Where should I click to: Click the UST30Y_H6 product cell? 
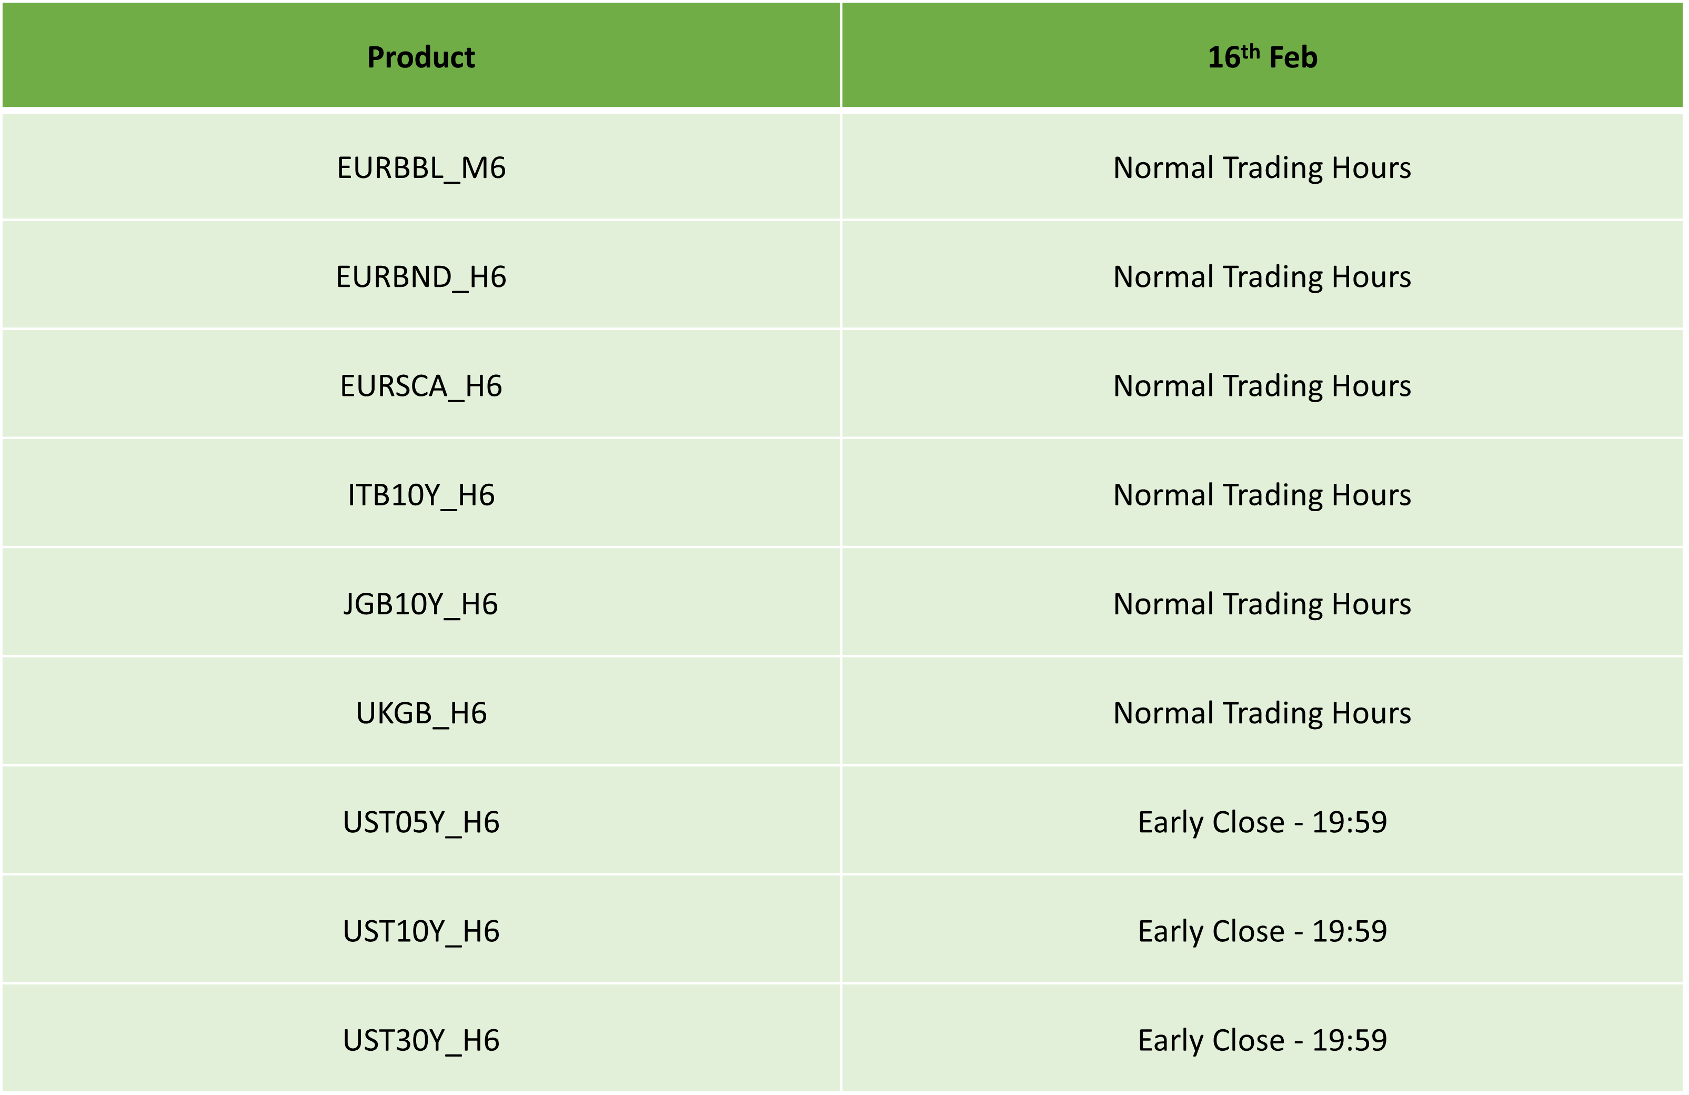pos(421,1040)
